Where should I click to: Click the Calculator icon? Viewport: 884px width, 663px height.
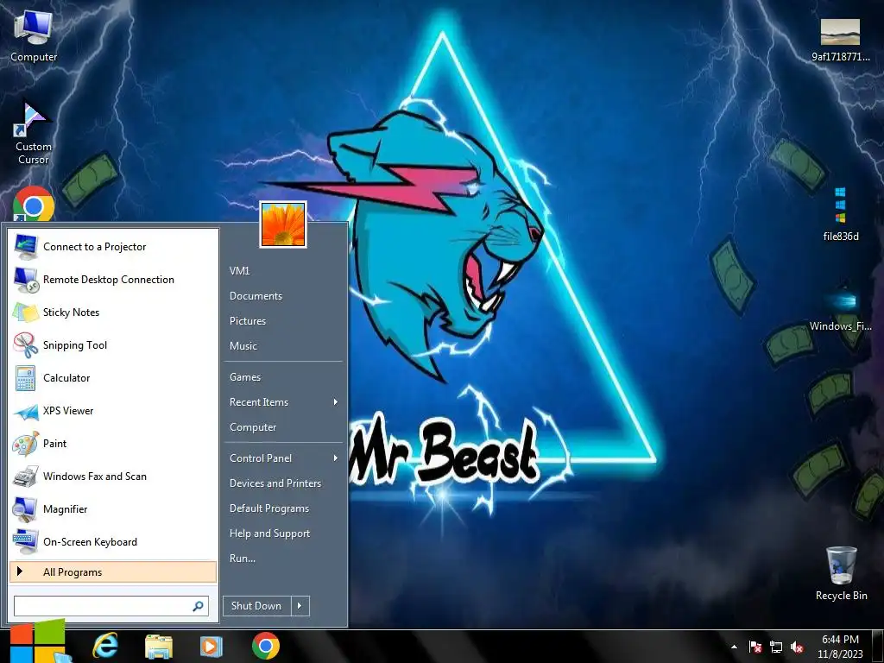[25, 378]
